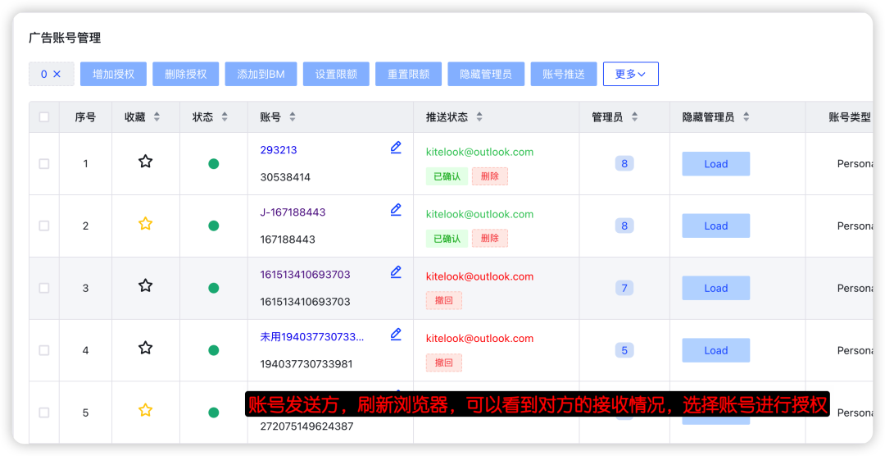Check row 5 checkbox
This screenshot has height=456, width=885.
tap(44, 413)
